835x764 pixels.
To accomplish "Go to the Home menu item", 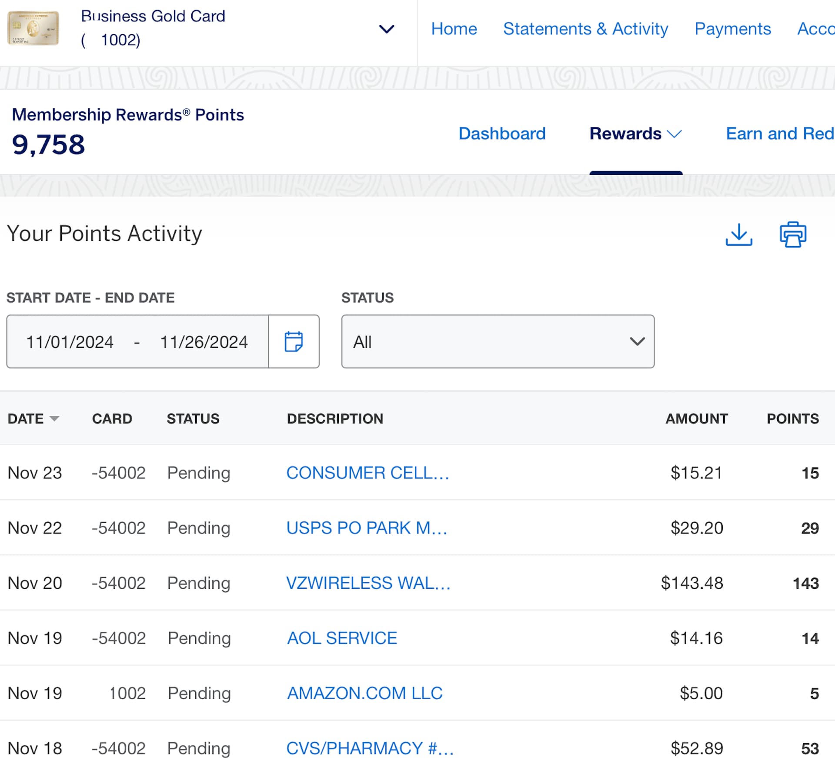I will click(454, 29).
